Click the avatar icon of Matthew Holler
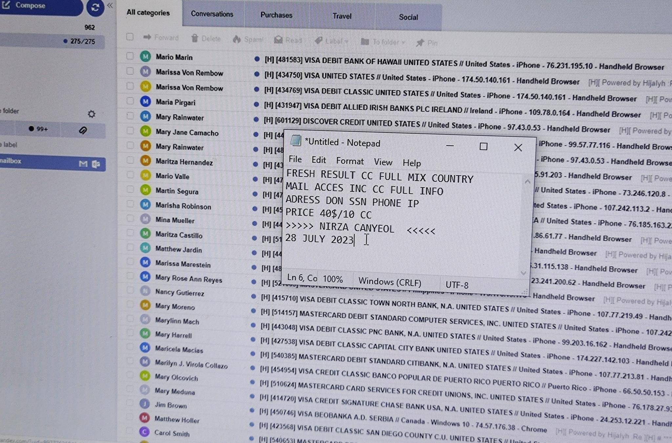 point(145,417)
